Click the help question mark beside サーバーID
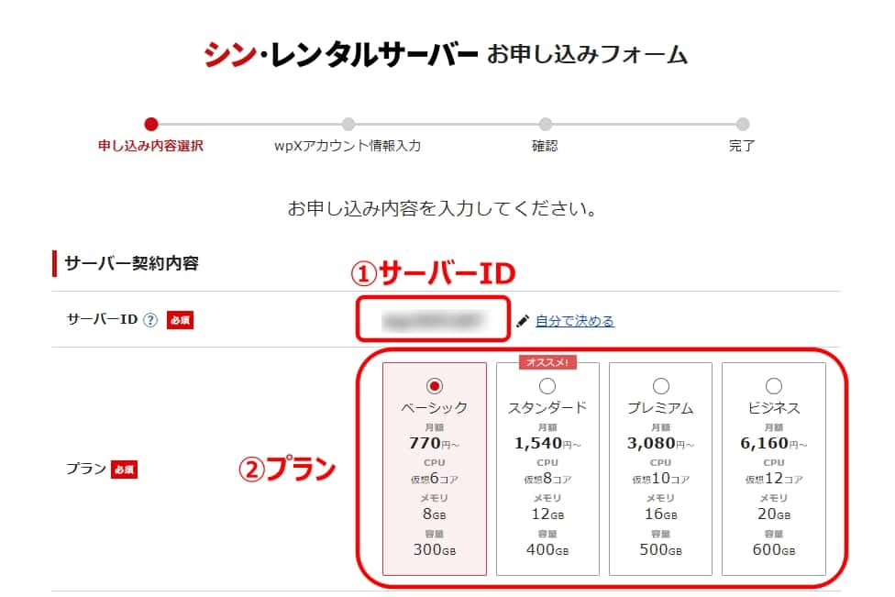895x597 pixels. [150, 320]
